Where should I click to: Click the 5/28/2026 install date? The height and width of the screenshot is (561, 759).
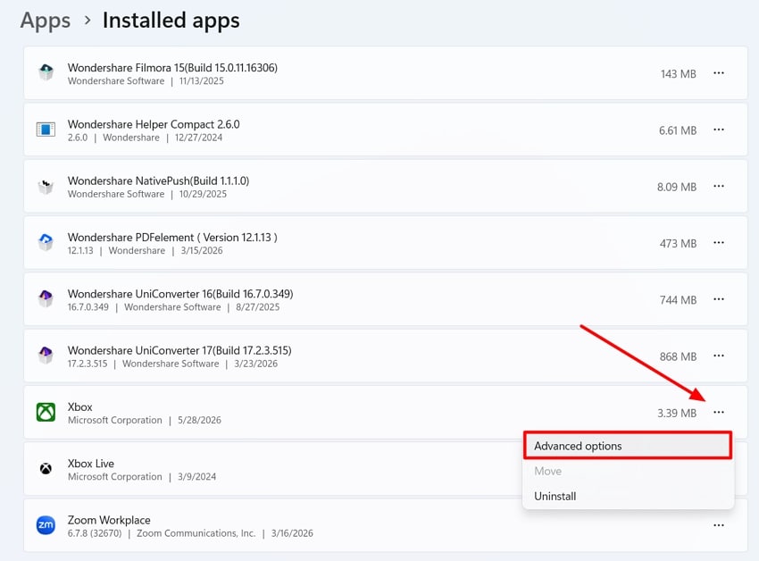pyautogui.click(x=199, y=420)
